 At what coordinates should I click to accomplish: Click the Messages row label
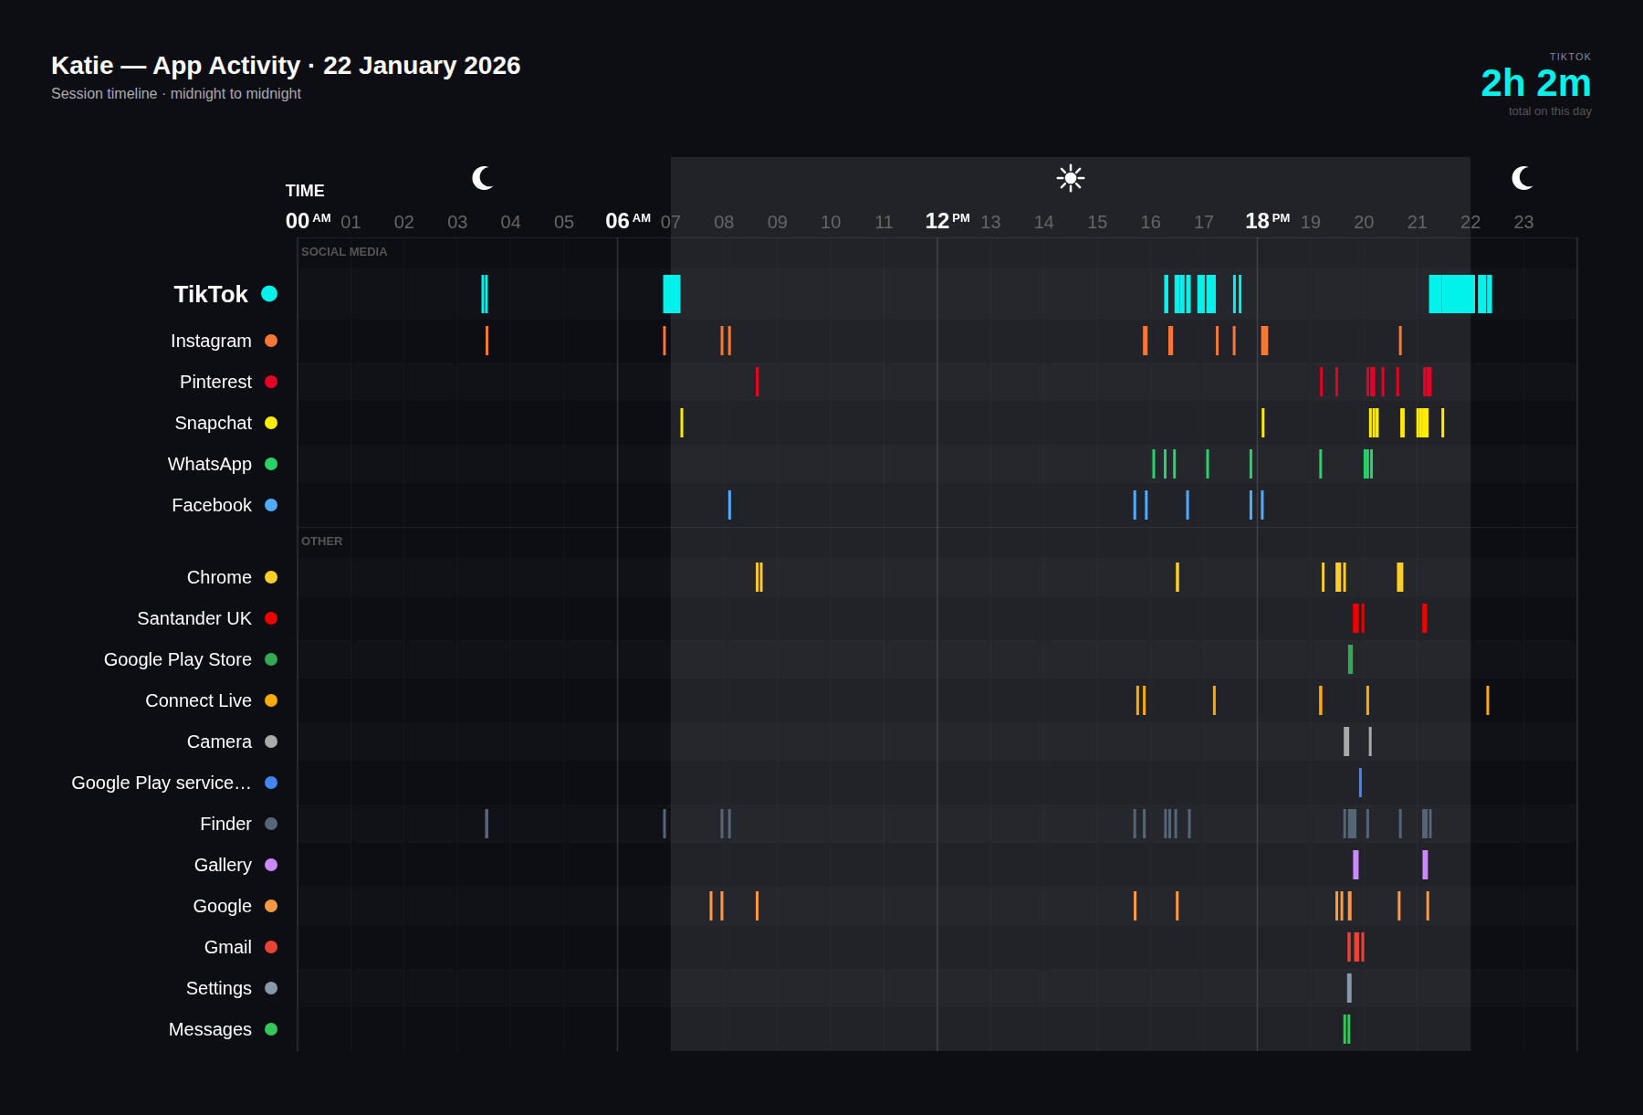[x=210, y=1029]
